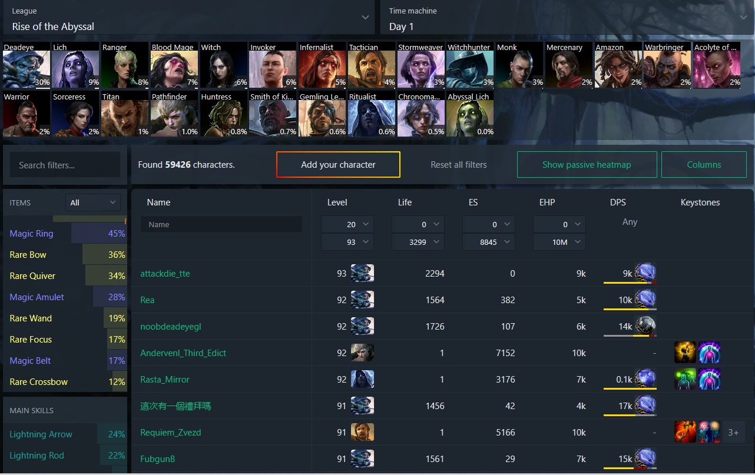Open the minimum Level dropdown showing 20
The width and height of the screenshot is (755, 475).
pos(347,224)
